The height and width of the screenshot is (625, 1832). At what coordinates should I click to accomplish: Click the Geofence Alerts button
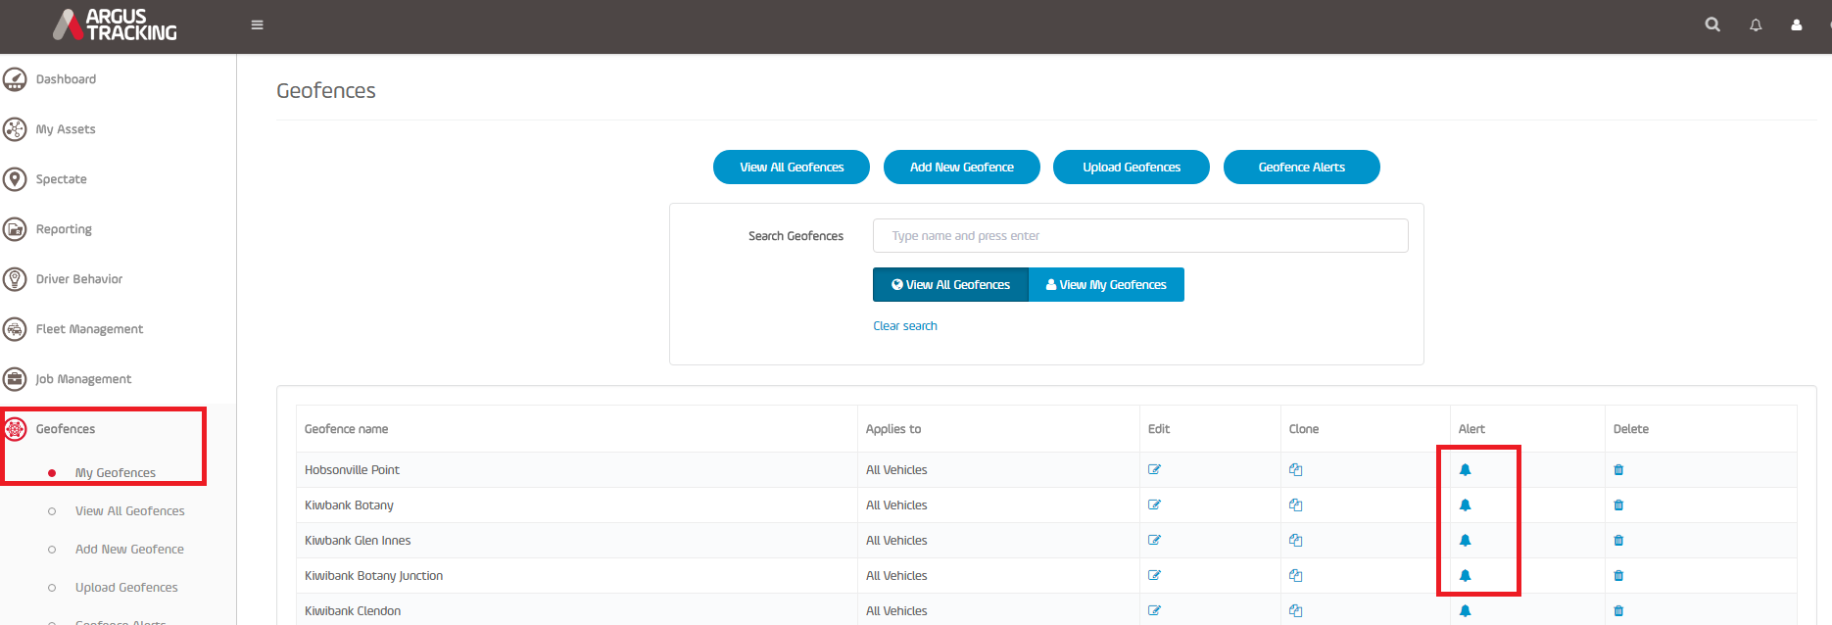click(1302, 168)
